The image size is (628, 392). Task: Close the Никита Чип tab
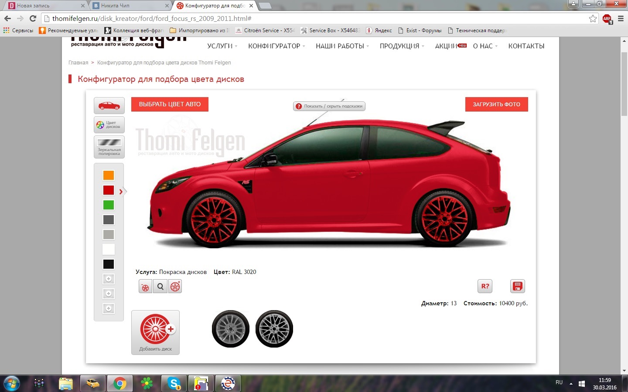(x=167, y=6)
